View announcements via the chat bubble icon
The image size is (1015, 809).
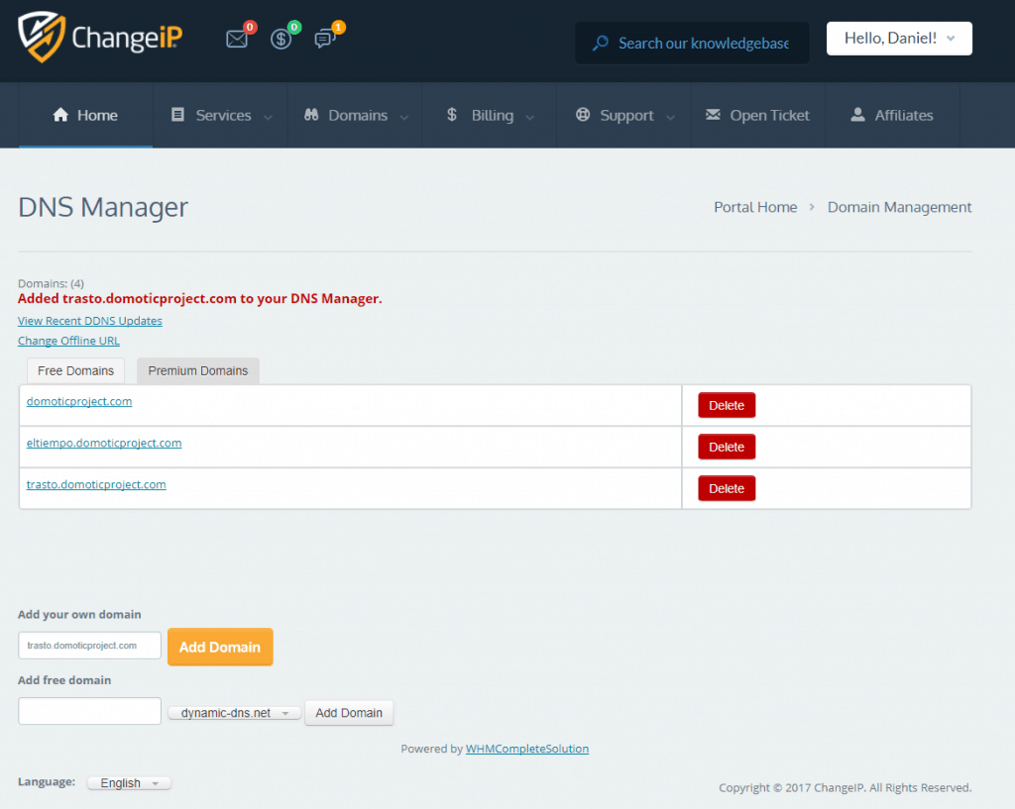pyautogui.click(x=324, y=40)
